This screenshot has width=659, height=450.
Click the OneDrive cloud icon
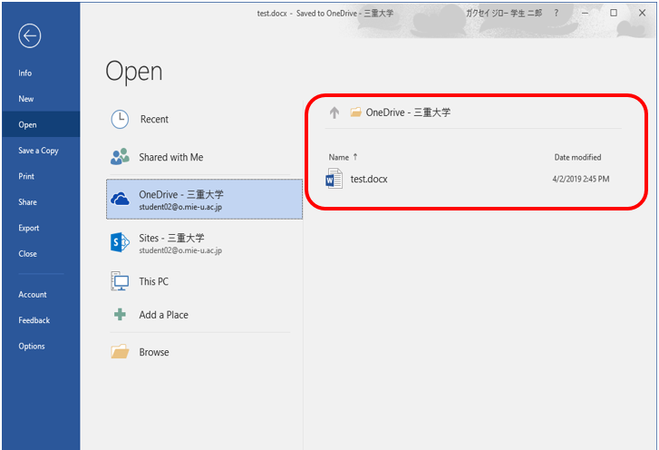point(120,199)
